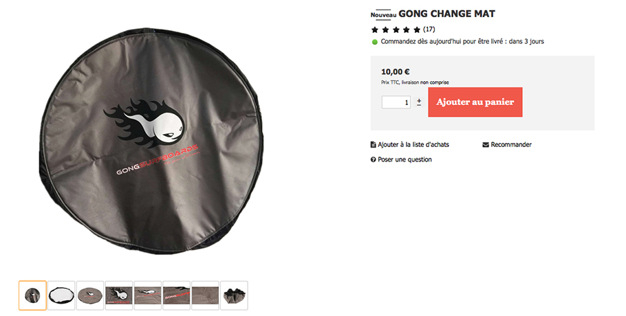Select the folded bag thumbnail
The image size is (626, 316).
(234, 295)
